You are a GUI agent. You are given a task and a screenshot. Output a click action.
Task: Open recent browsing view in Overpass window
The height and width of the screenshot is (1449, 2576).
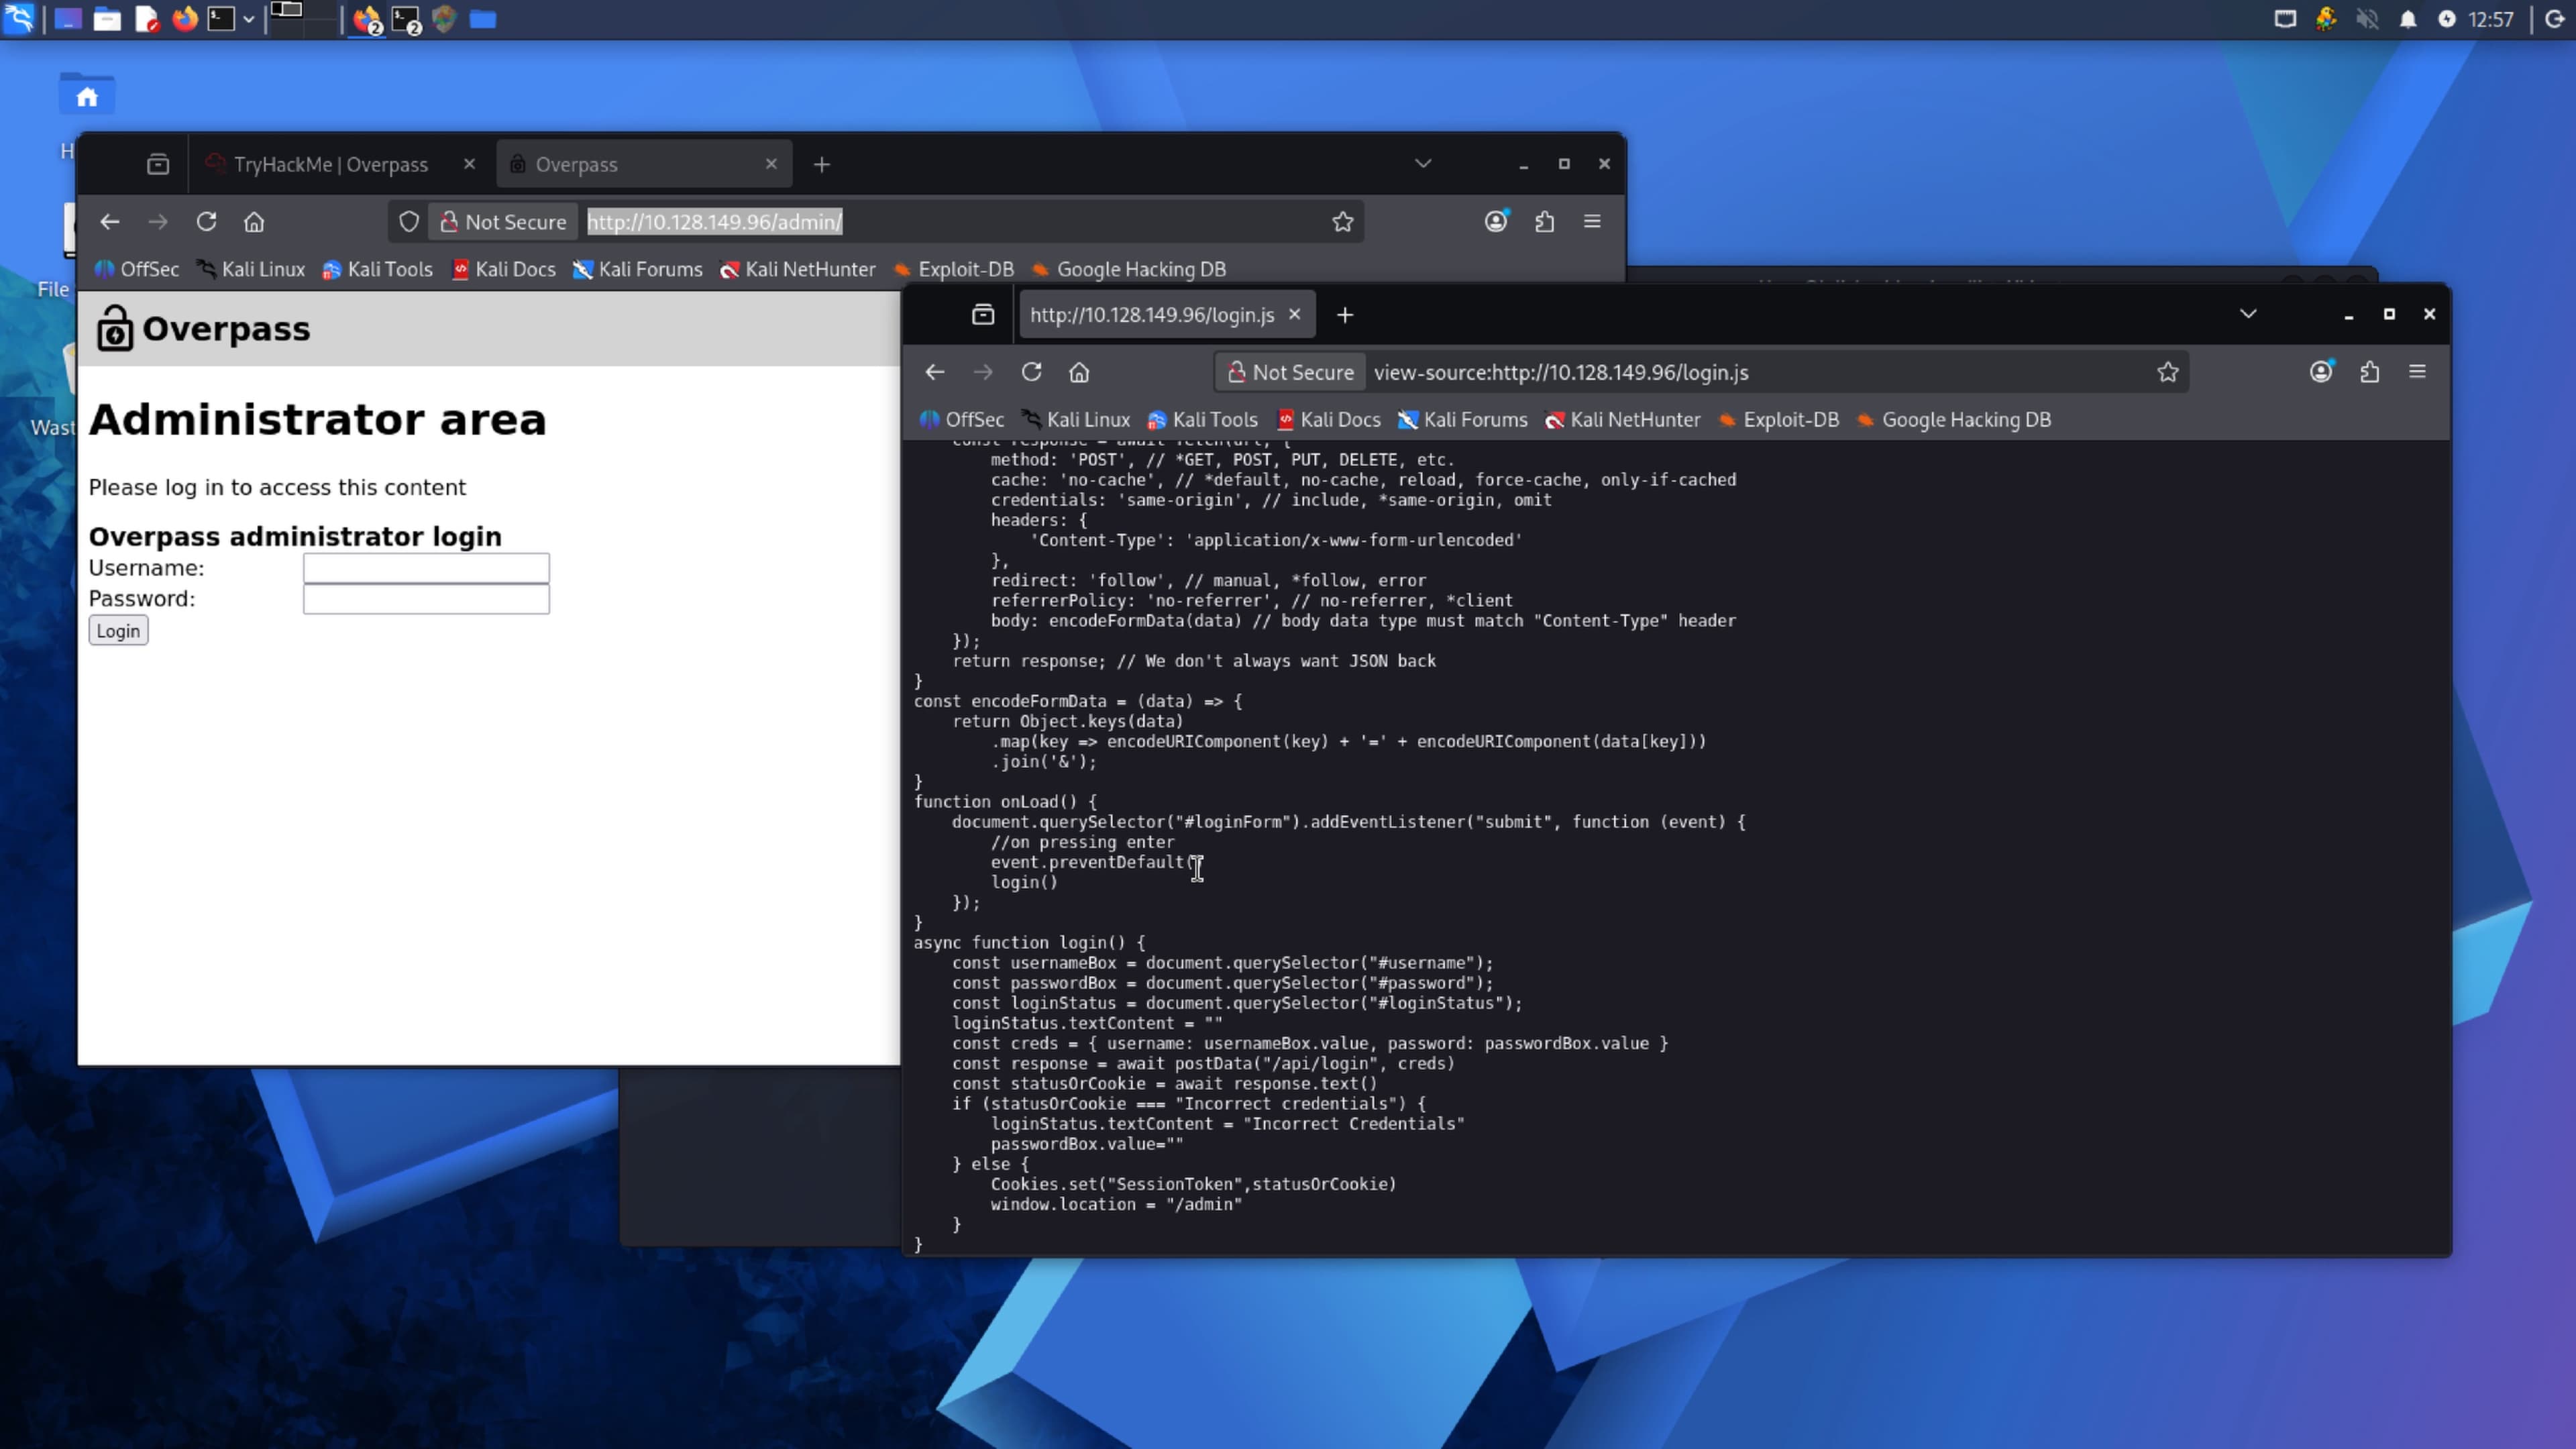[158, 164]
